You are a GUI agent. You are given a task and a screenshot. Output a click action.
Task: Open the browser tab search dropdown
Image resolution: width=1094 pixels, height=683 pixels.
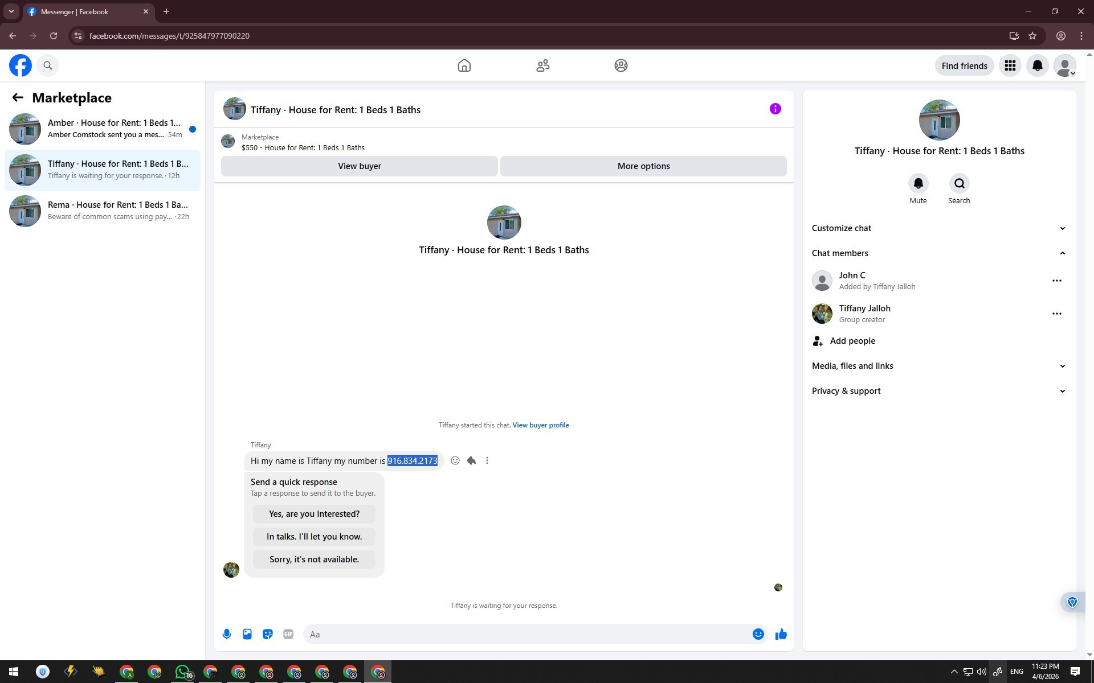11,11
